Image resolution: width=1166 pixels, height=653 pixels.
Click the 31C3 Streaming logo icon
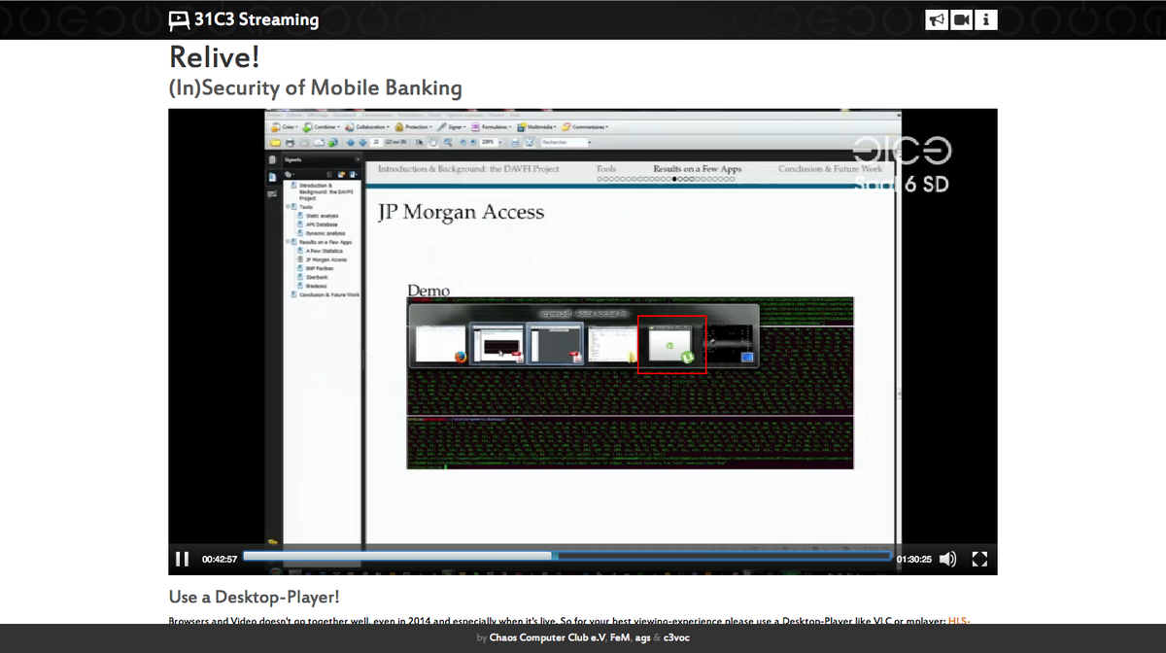point(179,19)
